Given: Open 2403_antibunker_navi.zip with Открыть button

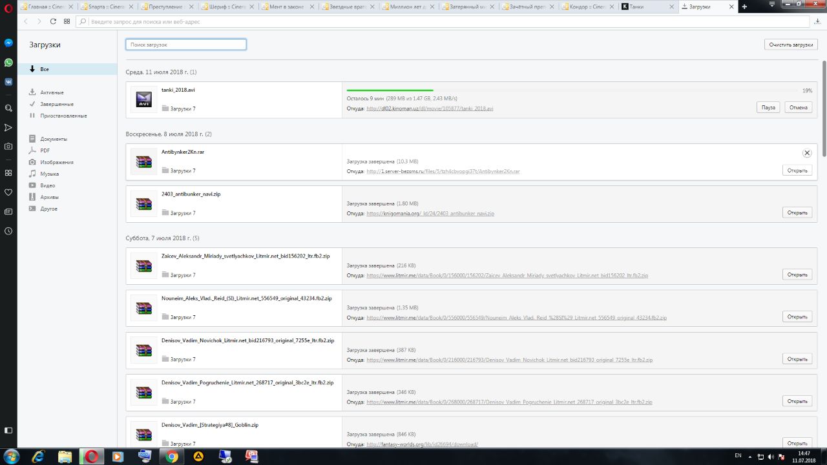Looking at the screenshot, I should coord(797,212).
